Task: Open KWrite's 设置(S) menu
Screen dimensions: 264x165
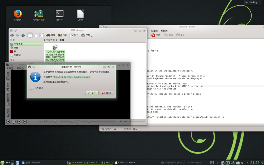Action: click(x=154, y=31)
